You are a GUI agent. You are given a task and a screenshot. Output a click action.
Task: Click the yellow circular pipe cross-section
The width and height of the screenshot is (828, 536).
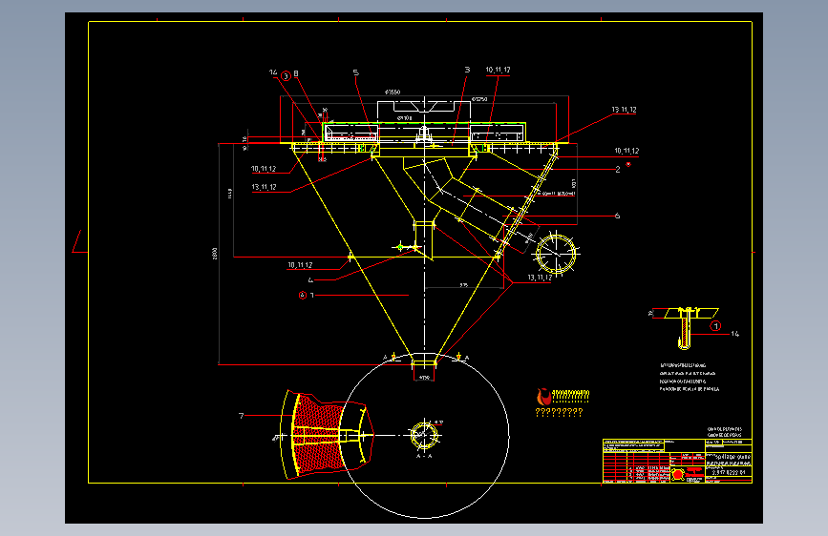556,254
